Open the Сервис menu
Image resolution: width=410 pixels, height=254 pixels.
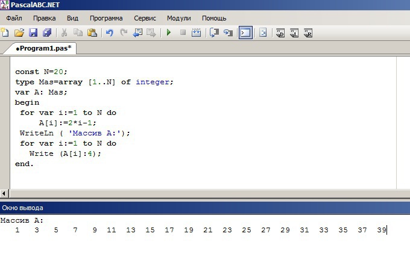click(145, 18)
